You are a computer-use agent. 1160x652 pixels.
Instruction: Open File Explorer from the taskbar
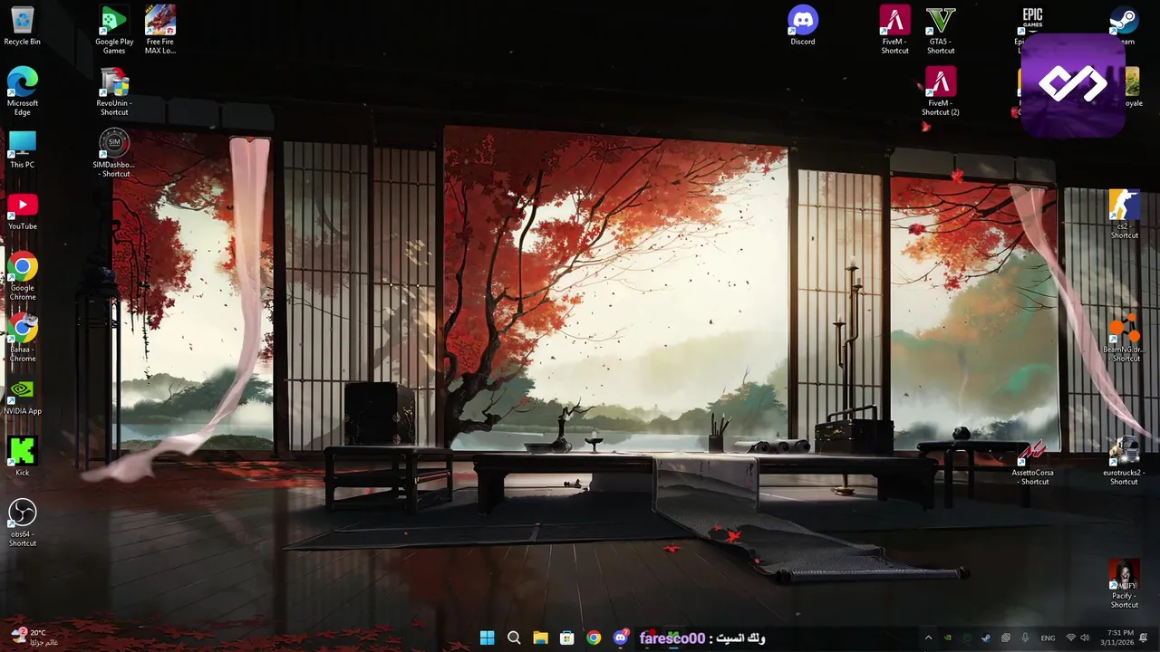(540, 638)
